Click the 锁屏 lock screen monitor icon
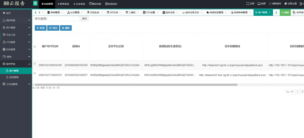This screenshot has width=304, height=138. click(259, 4)
